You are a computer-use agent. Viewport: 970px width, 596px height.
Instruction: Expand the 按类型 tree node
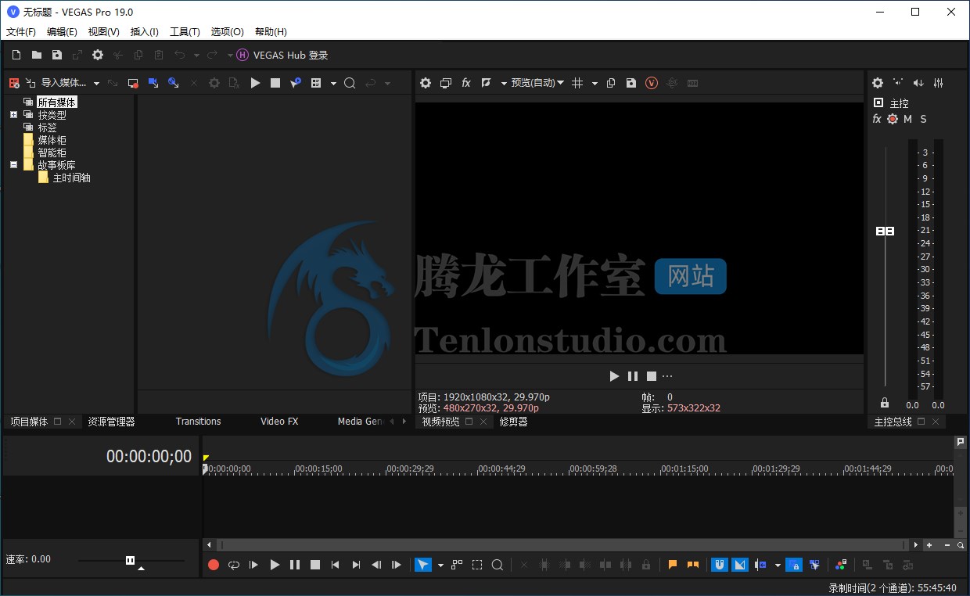(13, 115)
